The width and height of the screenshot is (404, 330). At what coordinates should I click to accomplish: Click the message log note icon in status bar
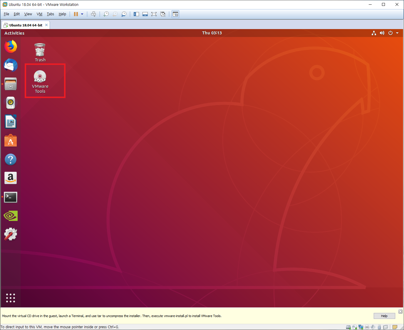[x=395, y=327]
